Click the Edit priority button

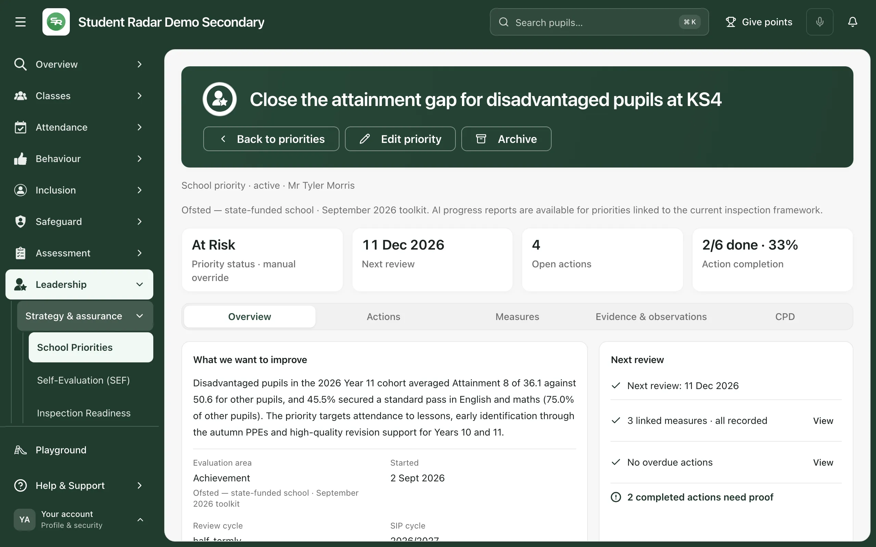click(400, 139)
